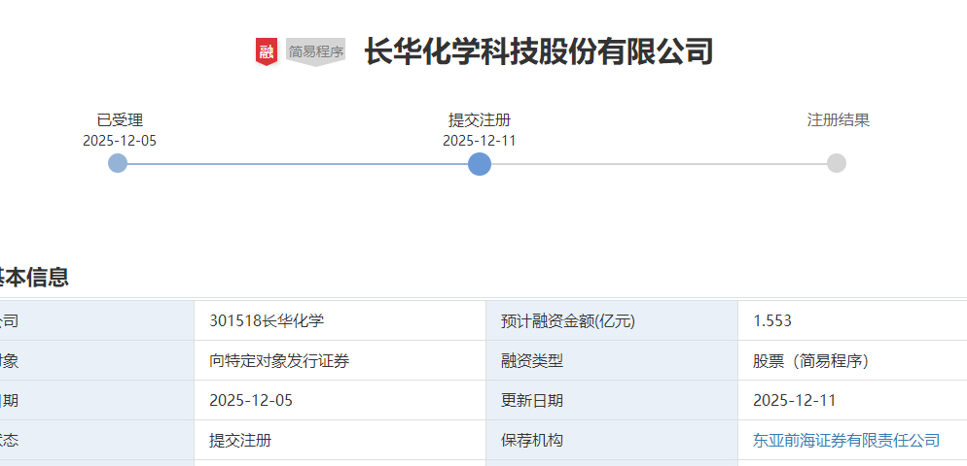
Task: Click the 提交注册 status table cell
Action: pyautogui.click(x=340, y=440)
